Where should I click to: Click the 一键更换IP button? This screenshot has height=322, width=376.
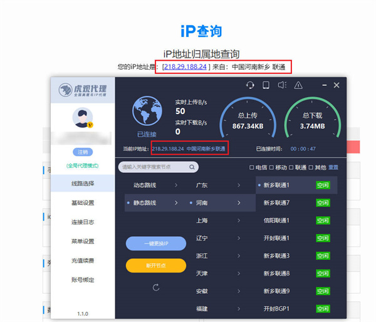pos(156,243)
